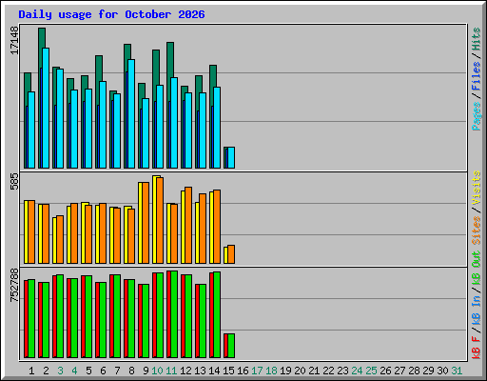Click day 6 label on the axis
The height and width of the screenshot is (381, 487).
(103, 371)
